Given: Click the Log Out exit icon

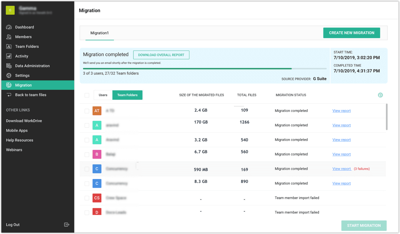Looking at the screenshot, I should point(66,225).
